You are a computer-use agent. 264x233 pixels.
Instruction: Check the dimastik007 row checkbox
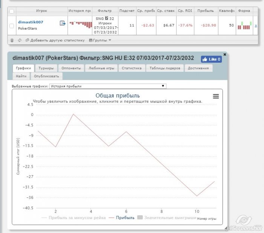coord(12,26)
